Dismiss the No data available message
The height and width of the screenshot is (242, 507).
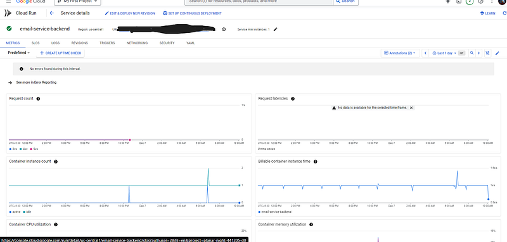411,108
